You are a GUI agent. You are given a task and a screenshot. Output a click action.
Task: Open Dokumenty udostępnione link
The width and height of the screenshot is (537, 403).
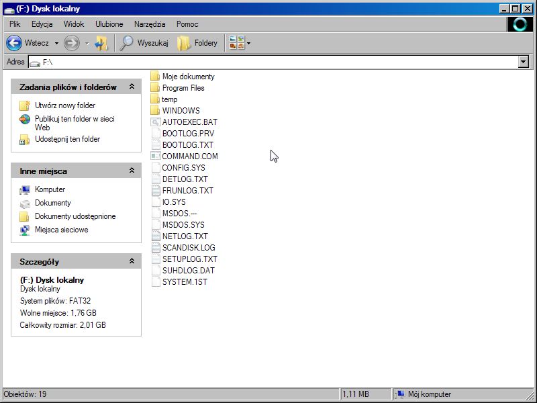pyautogui.click(x=75, y=216)
